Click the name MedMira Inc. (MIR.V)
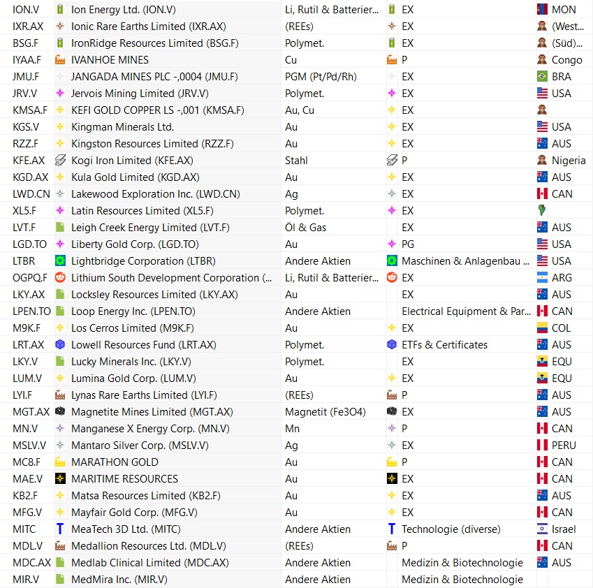 [119, 579]
